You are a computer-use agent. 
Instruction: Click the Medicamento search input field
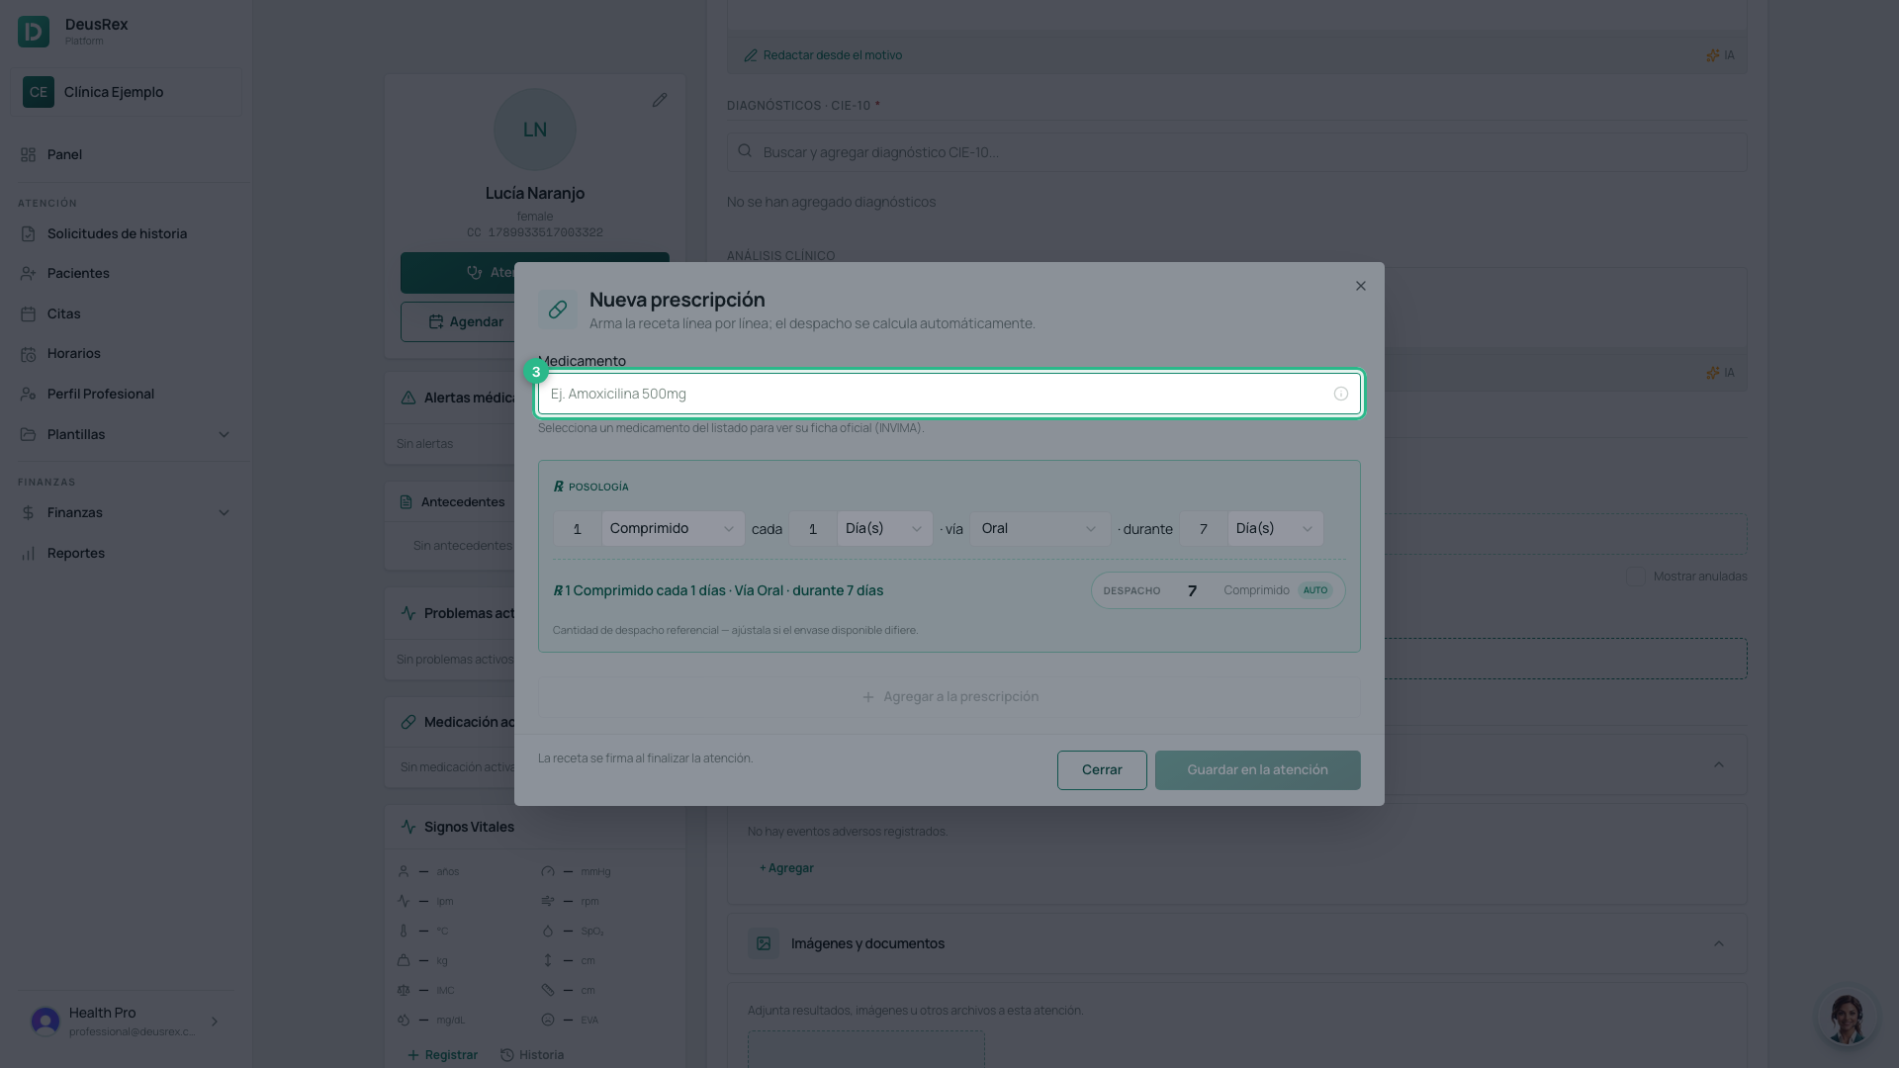pos(949,394)
